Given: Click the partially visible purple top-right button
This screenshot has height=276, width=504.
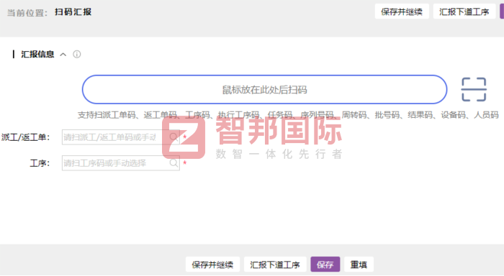Looking at the screenshot, I should (x=502, y=12).
